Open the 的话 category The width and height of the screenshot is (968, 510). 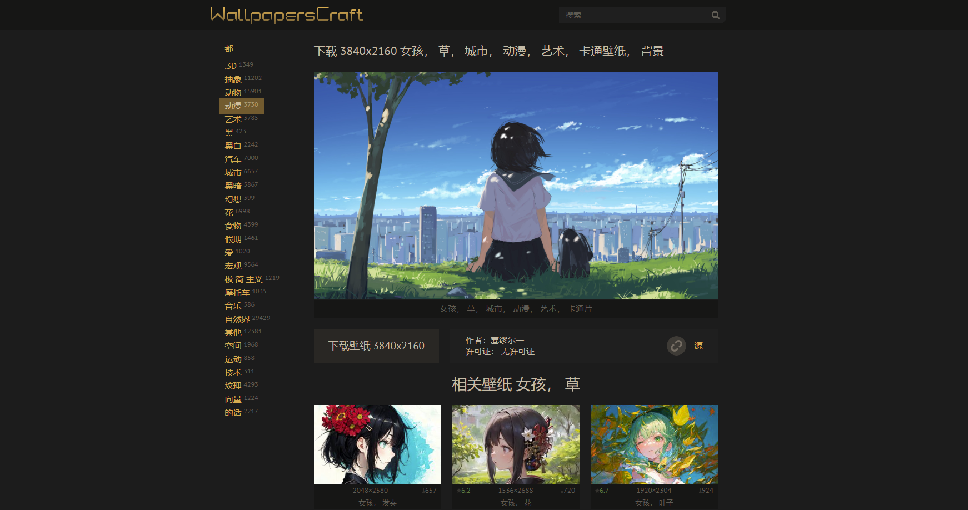(233, 412)
